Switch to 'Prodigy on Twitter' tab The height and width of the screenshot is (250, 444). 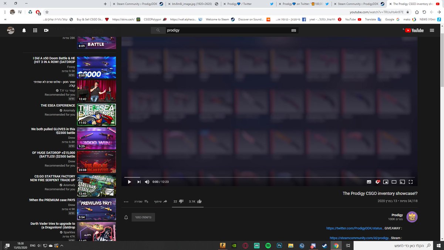303,4
